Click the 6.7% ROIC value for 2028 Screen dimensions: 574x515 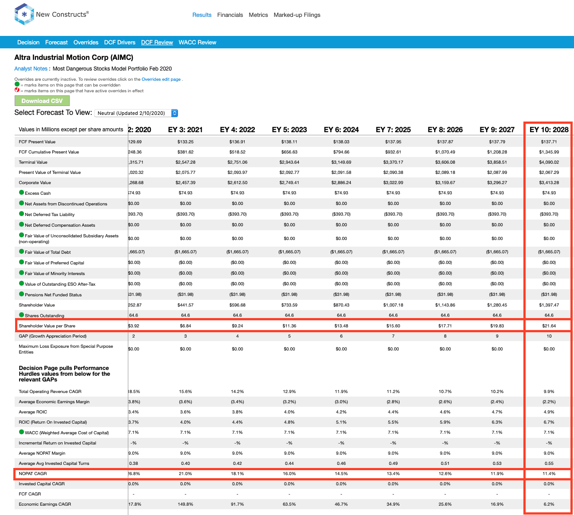click(549, 422)
